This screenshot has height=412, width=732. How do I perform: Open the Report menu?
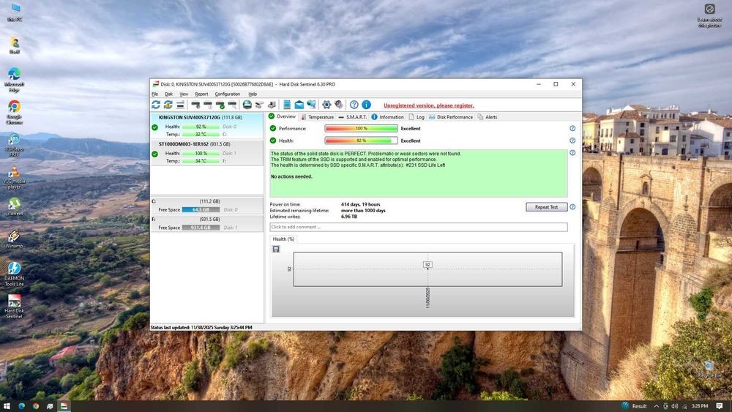[201, 94]
